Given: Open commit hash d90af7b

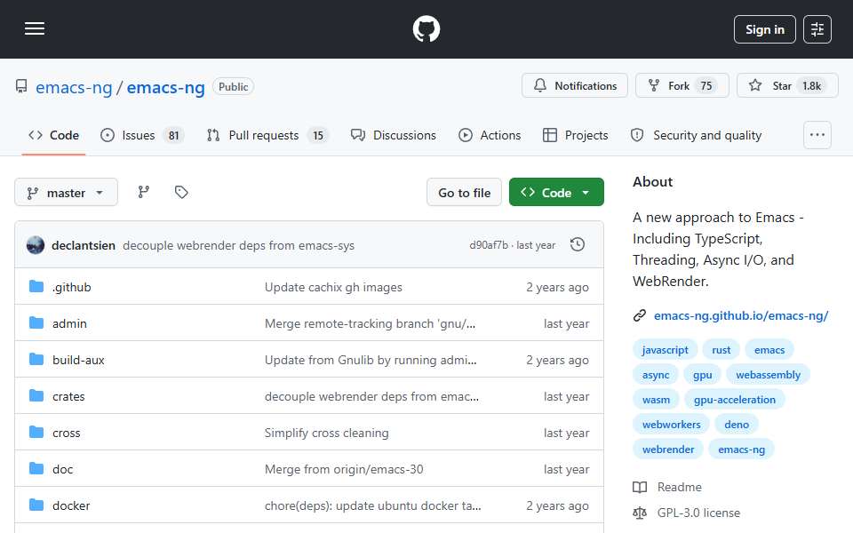Looking at the screenshot, I should click(x=489, y=245).
